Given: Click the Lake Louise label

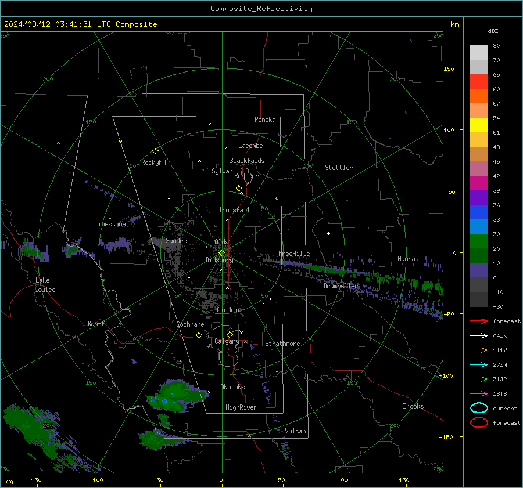Looking at the screenshot, I should tap(45, 285).
